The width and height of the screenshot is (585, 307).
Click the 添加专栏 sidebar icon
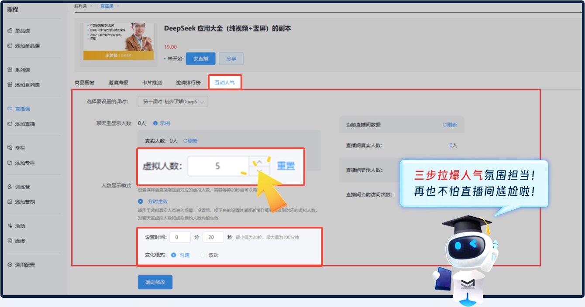10,163
